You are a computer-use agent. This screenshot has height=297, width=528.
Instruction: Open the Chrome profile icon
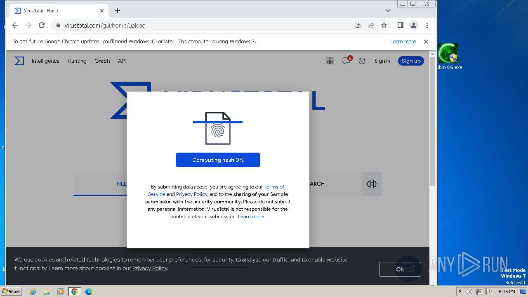pos(414,25)
